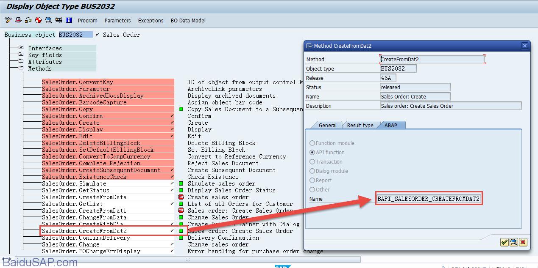Click the blue information icon in toolbar
The width and height of the screenshot is (538, 268).
point(69,20)
